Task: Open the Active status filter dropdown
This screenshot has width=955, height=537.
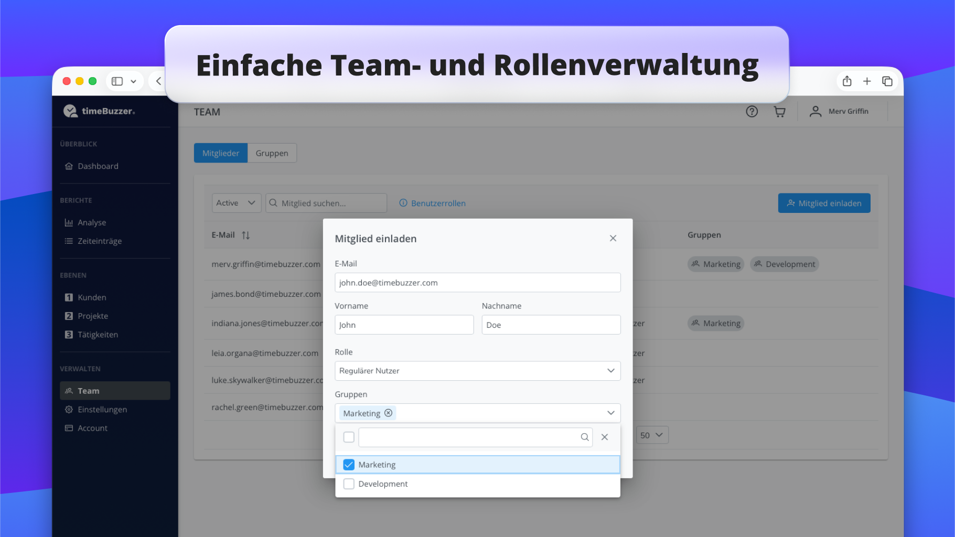Action: click(236, 203)
